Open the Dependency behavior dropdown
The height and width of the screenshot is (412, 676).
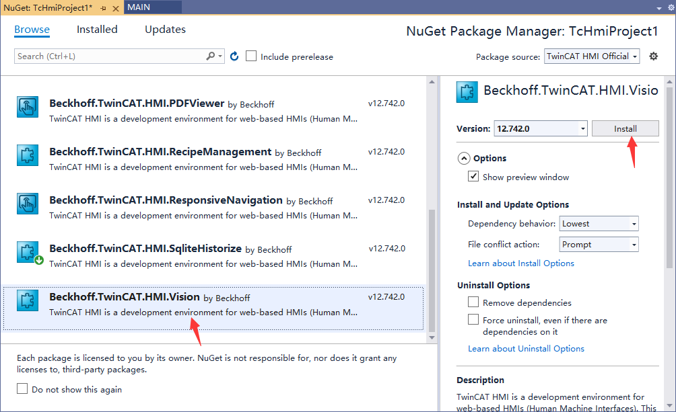[x=599, y=224]
